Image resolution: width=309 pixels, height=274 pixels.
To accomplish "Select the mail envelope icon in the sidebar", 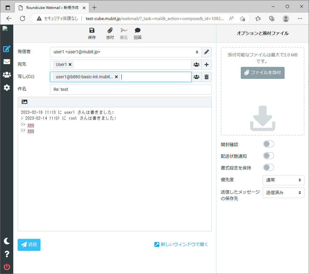I will click(6, 62).
